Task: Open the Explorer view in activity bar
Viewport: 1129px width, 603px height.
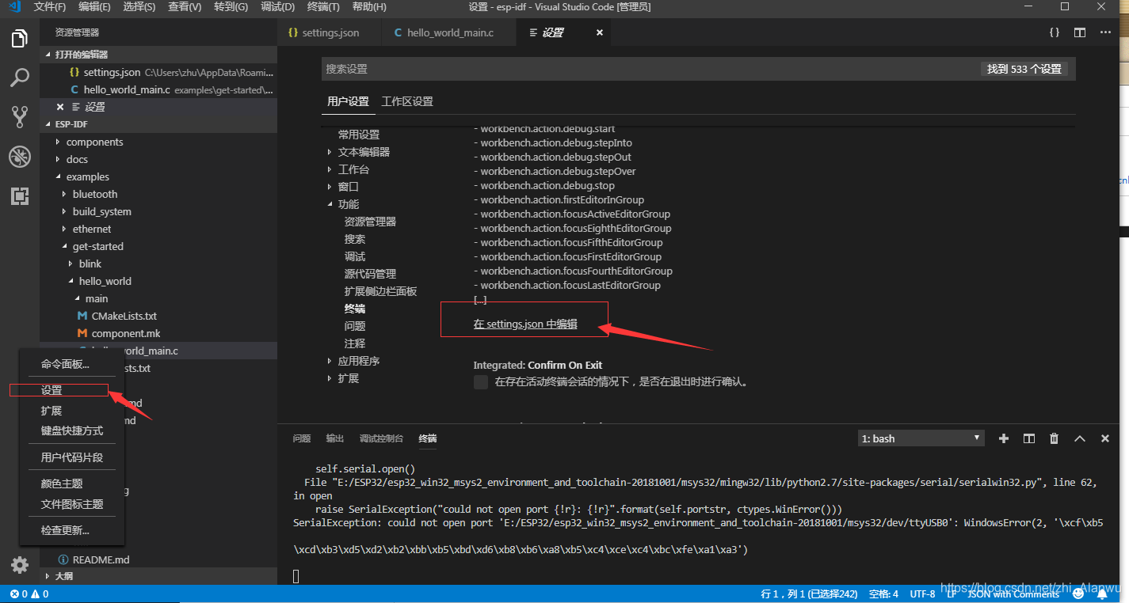Action: point(20,38)
